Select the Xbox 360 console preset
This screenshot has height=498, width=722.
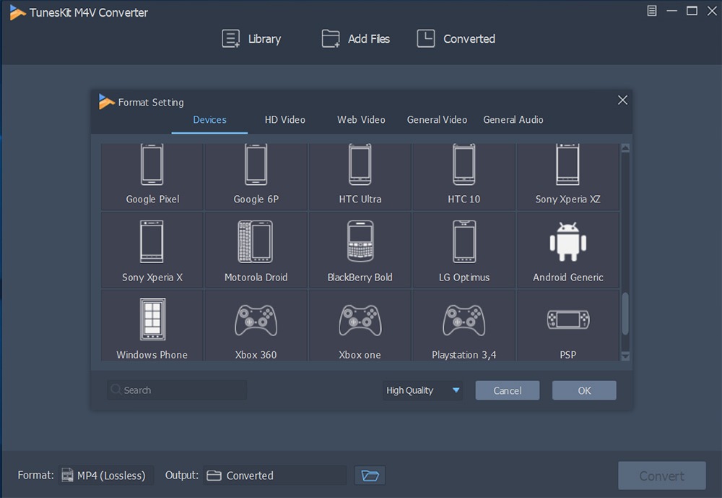[x=256, y=325]
